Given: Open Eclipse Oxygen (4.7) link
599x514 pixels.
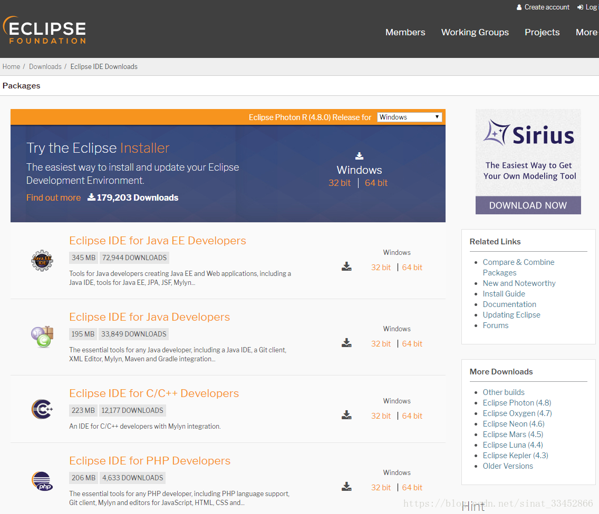Looking at the screenshot, I should [517, 413].
